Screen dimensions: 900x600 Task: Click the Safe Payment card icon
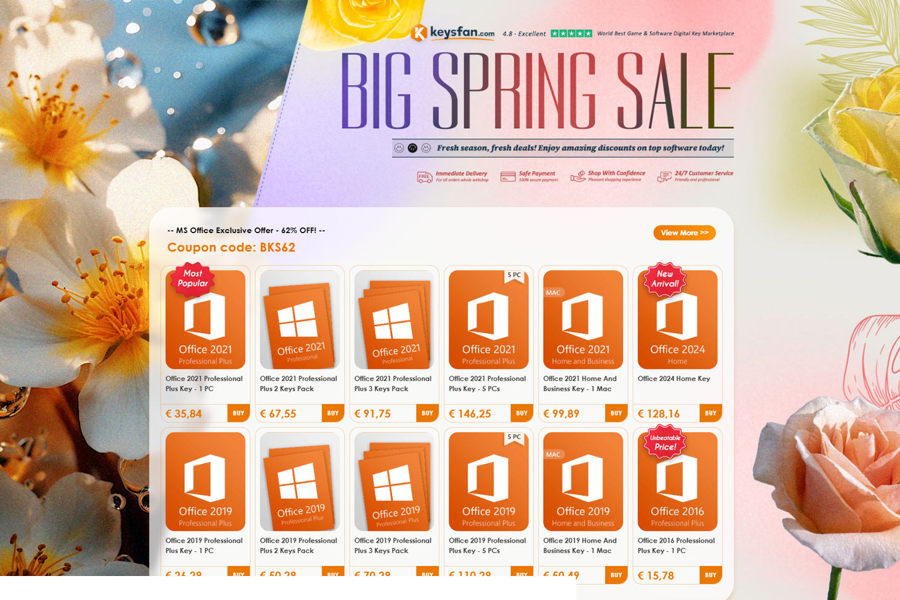pos(508,177)
